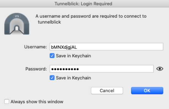Viewport: 169px width, 109px height.
Task: Confirm login with the OK button
Action: tap(147, 91)
